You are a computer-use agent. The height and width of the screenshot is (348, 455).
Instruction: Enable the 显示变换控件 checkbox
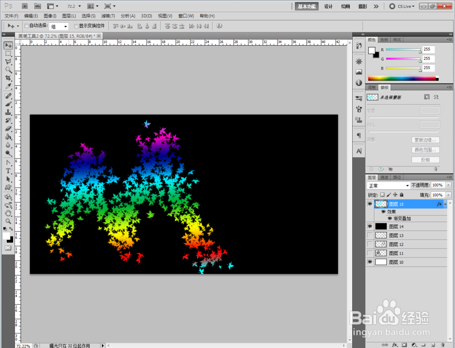76,26
